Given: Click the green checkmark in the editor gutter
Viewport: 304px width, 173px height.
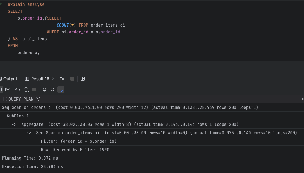Looking at the screenshot, I should coord(1,4).
